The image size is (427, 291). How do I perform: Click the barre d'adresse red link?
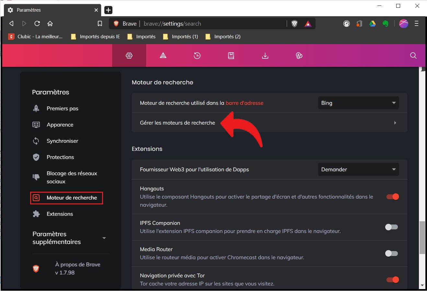coord(244,103)
